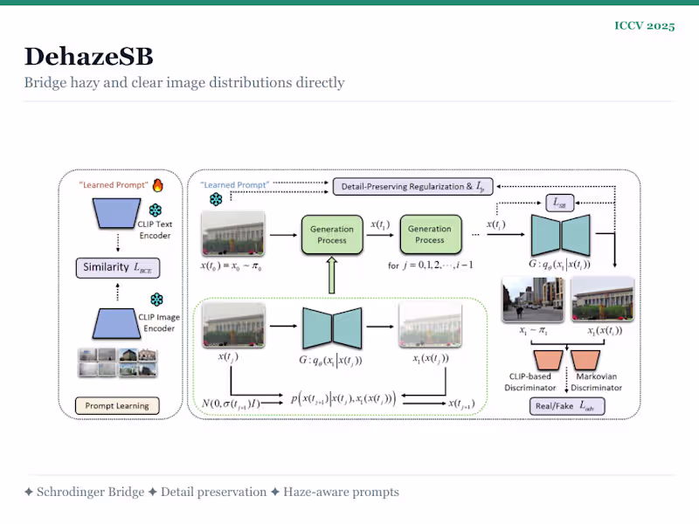Screen dimensions: 699x524
Task: Click the G: q(x1|x(tj)) label in green box
Action: [331, 360]
